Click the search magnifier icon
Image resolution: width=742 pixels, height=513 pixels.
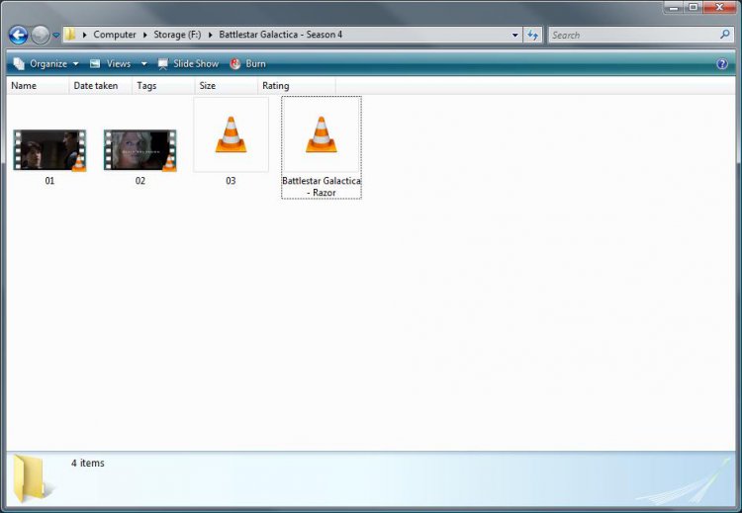point(725,35)
